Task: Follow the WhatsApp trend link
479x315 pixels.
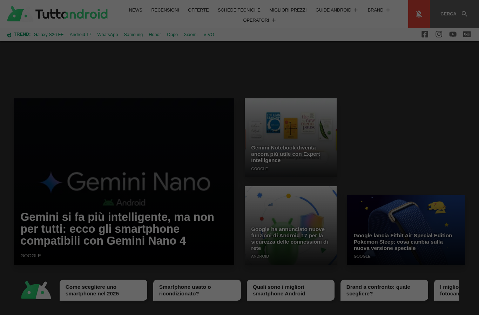Action: 108,34
